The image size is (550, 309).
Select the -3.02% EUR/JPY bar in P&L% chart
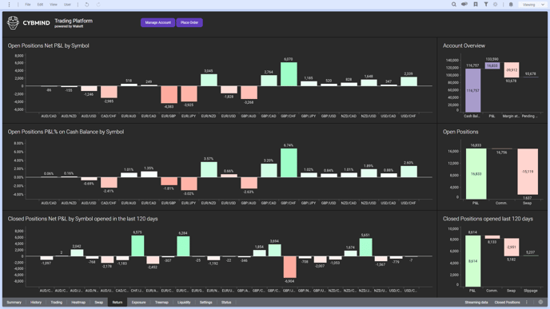[189, 184]
